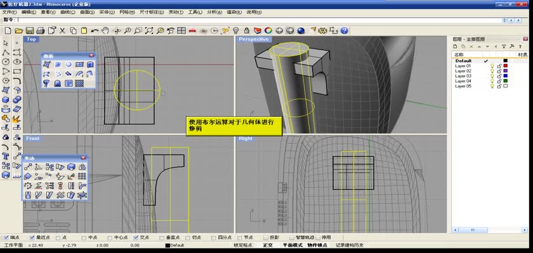Open the Perspective viewport title menu
533x253 pixels.
click(x=254, y=39)
